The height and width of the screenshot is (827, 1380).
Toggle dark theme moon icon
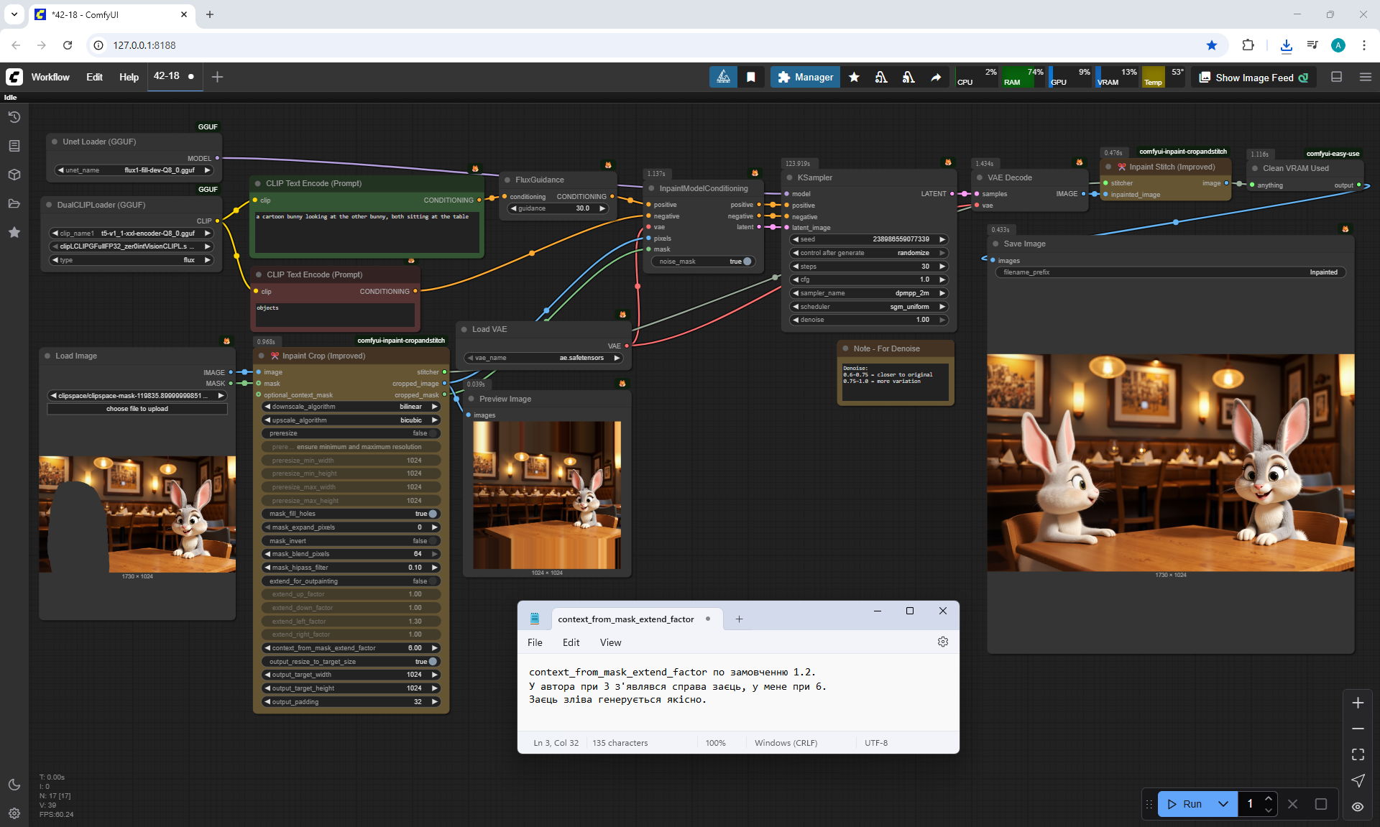[14, 785]
